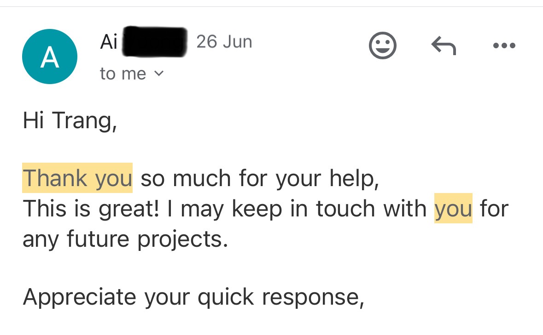The height and width of the screenshot is (335, 543).
Task: Click the 'any future projects.' line
Action: click(125, 239)
